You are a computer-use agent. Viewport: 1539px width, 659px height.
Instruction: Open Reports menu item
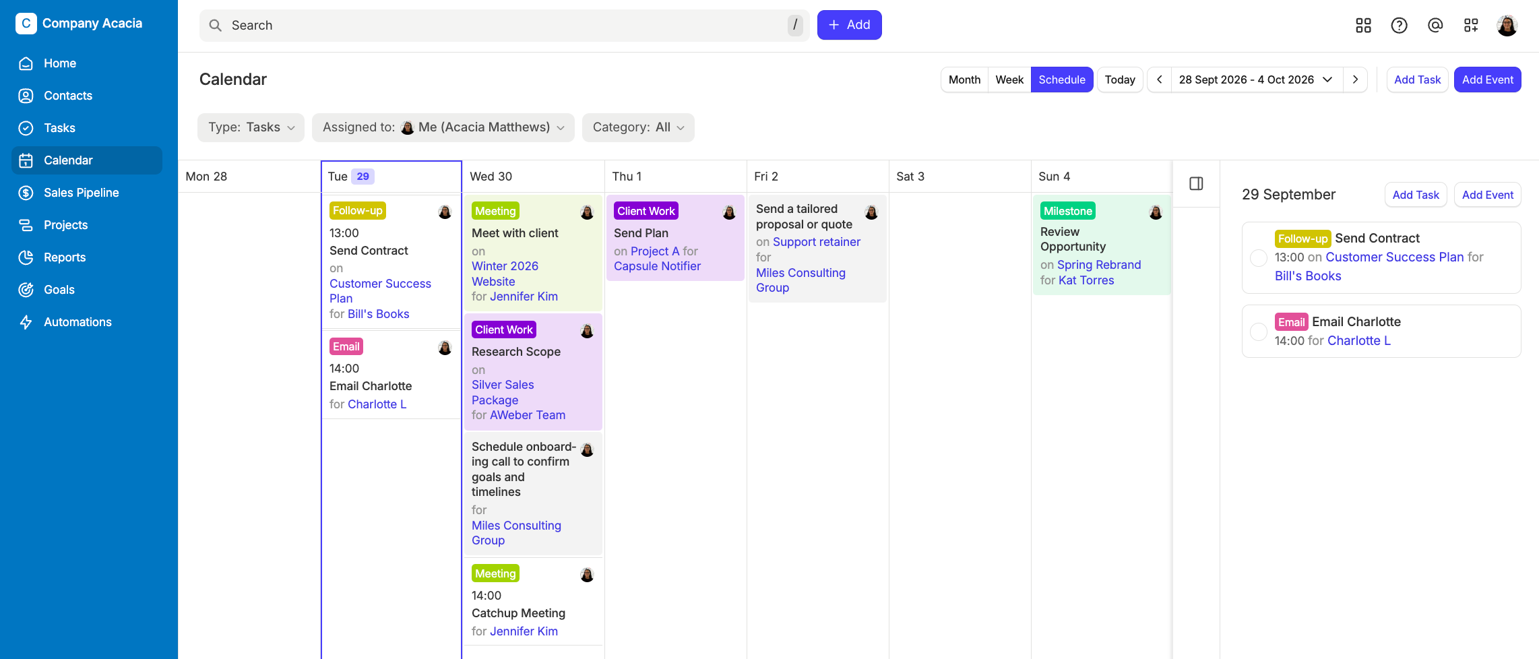(87, 257)
